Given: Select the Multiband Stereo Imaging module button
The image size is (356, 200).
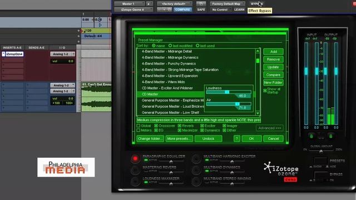Looking at the screenshot, I should tap(196, 181).
